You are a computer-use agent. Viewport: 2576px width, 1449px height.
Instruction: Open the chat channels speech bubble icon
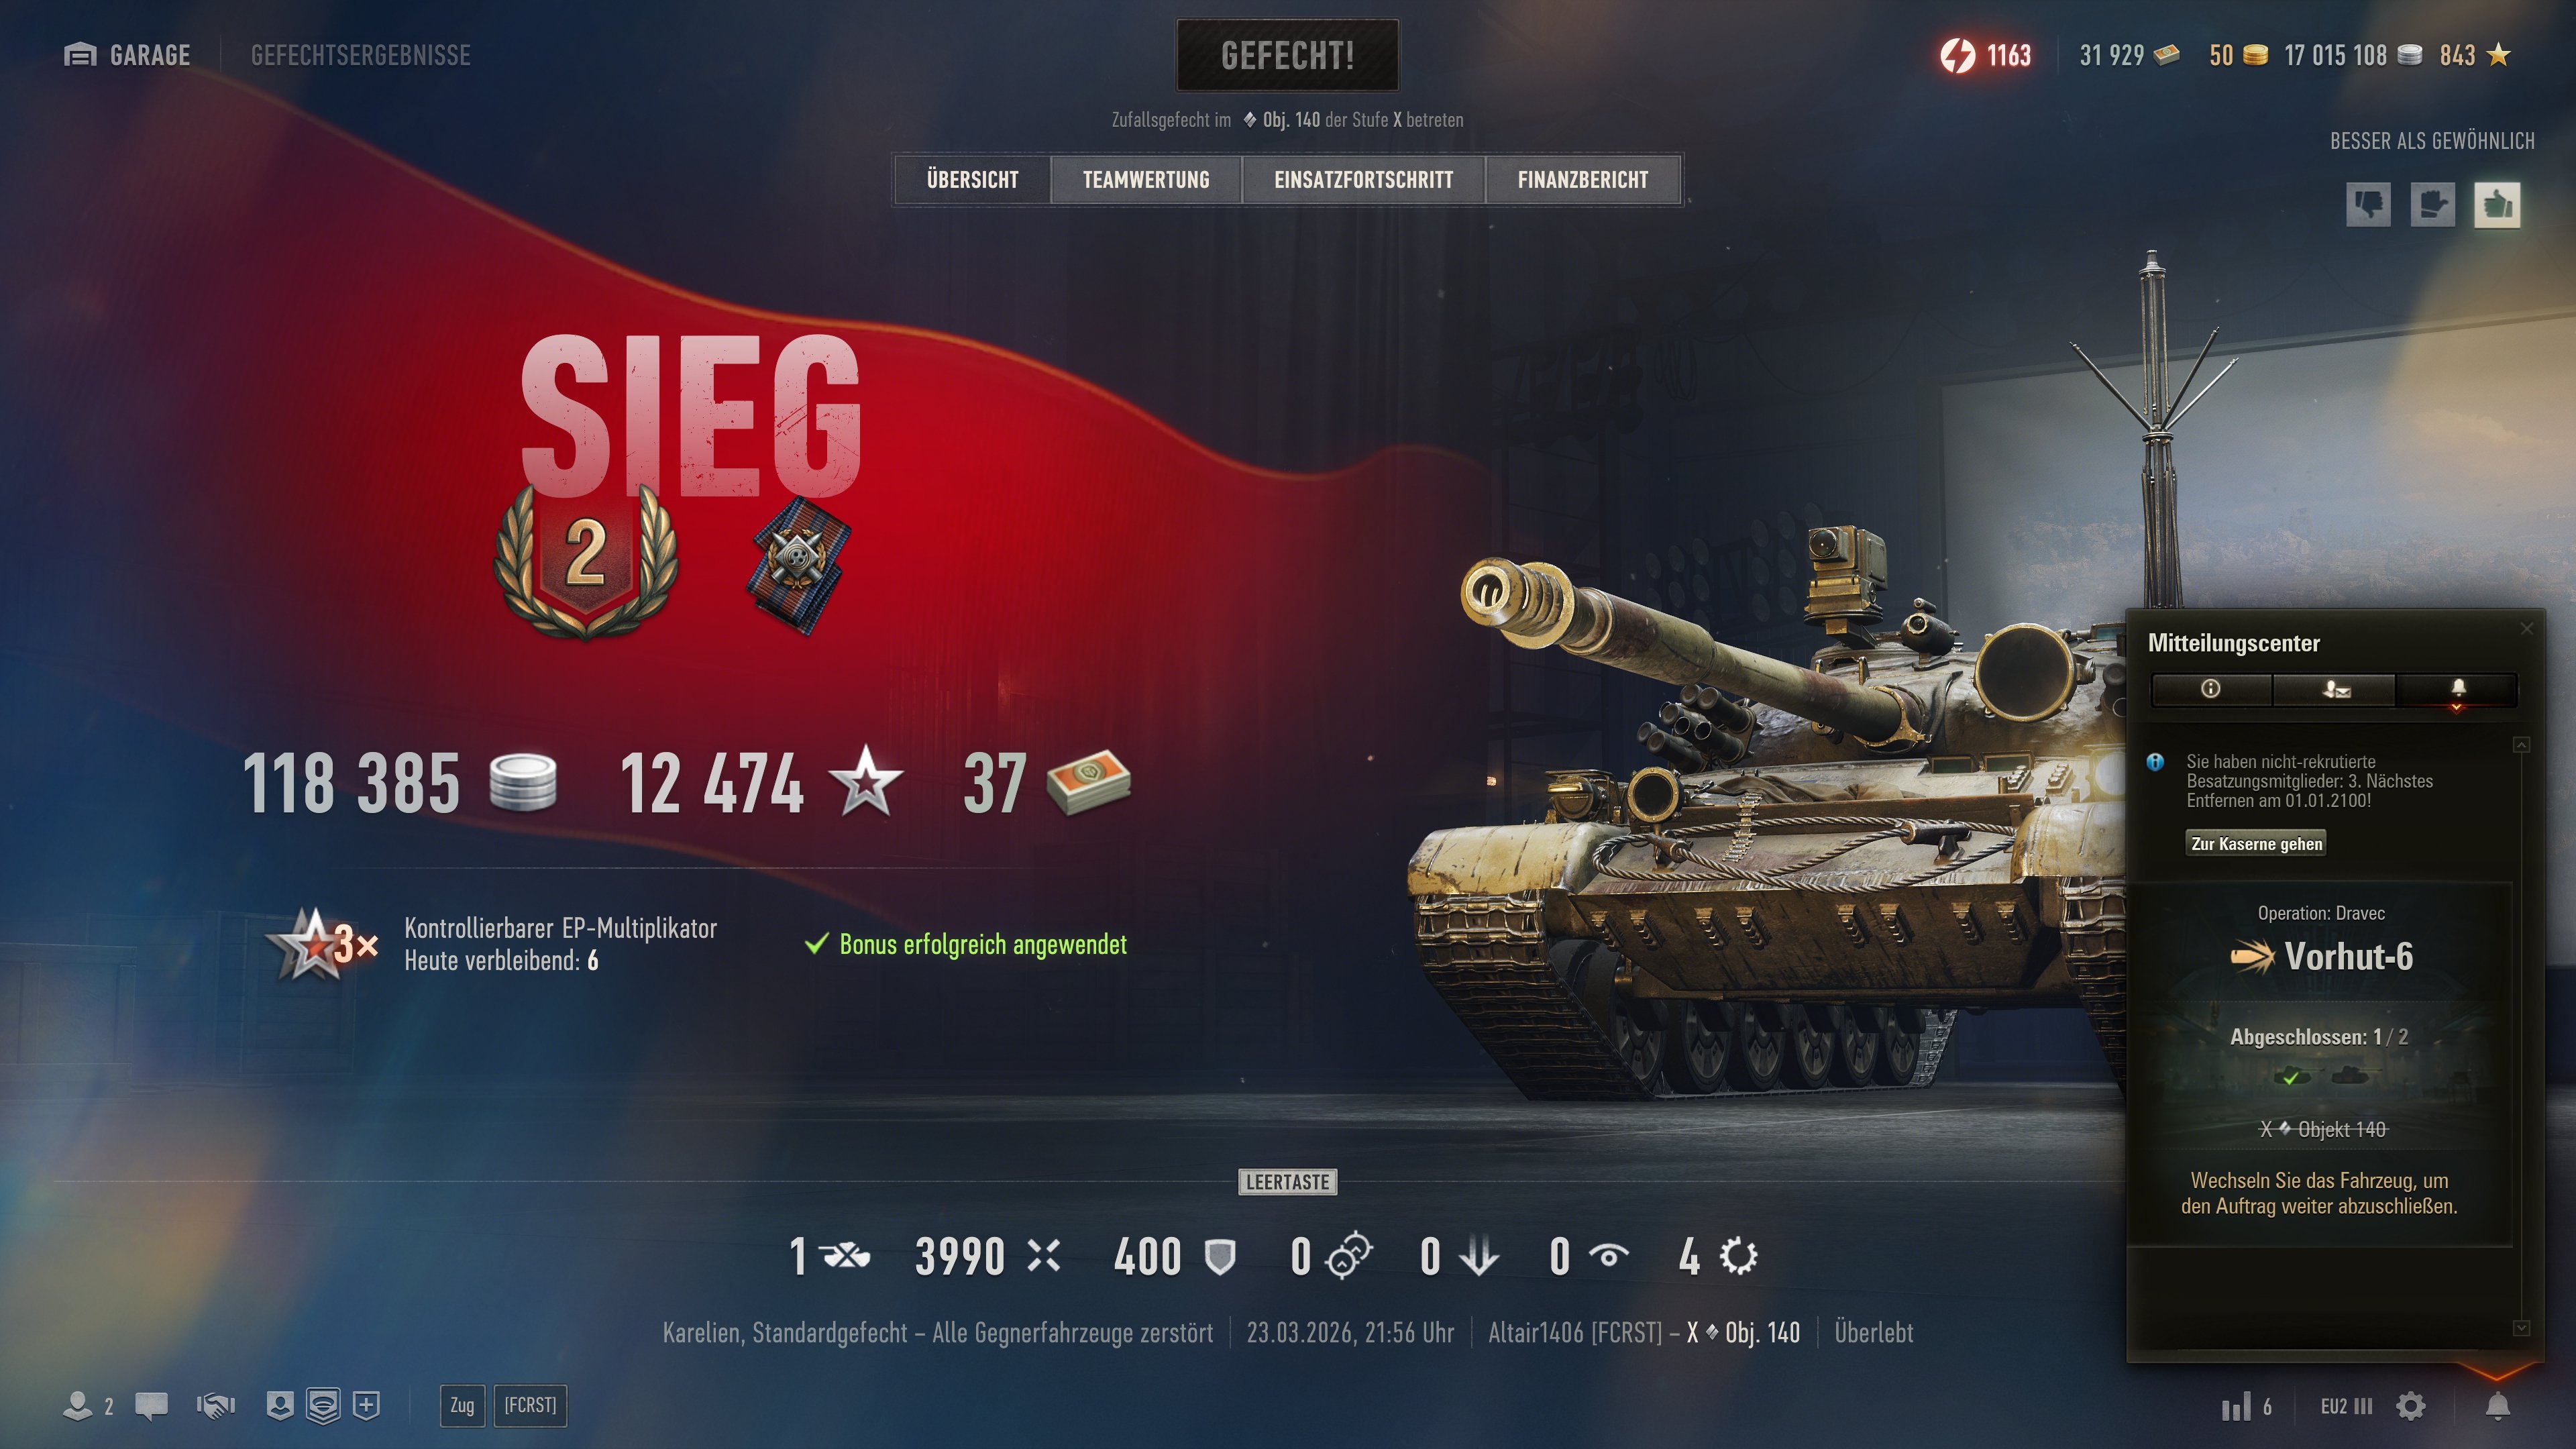[x=152, y=1406]
